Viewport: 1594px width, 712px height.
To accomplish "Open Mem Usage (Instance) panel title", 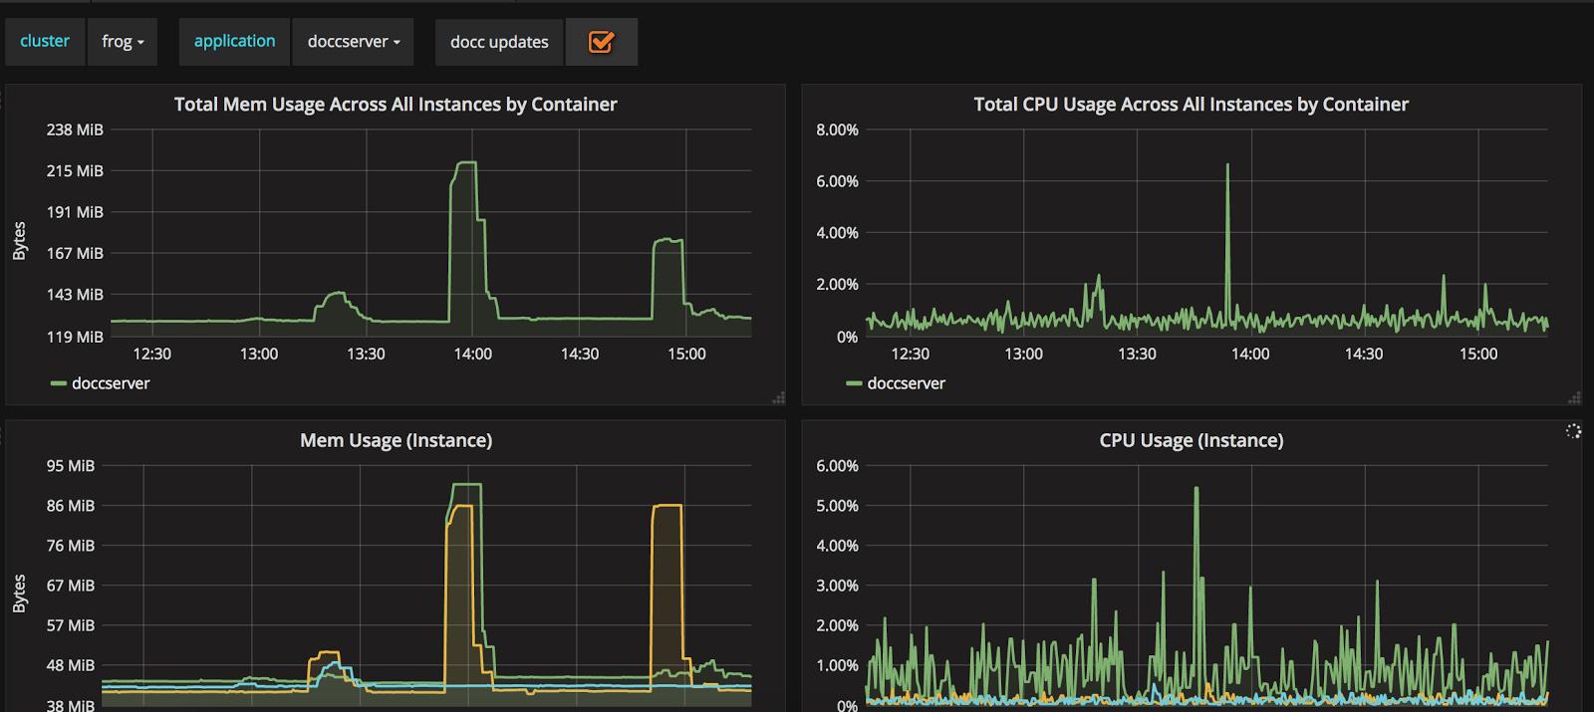I will [x=396, y=440].
